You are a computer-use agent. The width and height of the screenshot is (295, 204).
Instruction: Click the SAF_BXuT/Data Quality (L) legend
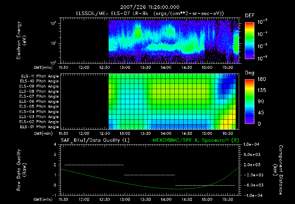click(x=95, y=140)
